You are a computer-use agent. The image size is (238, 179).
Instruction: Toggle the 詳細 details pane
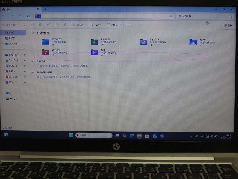[228, 25]
